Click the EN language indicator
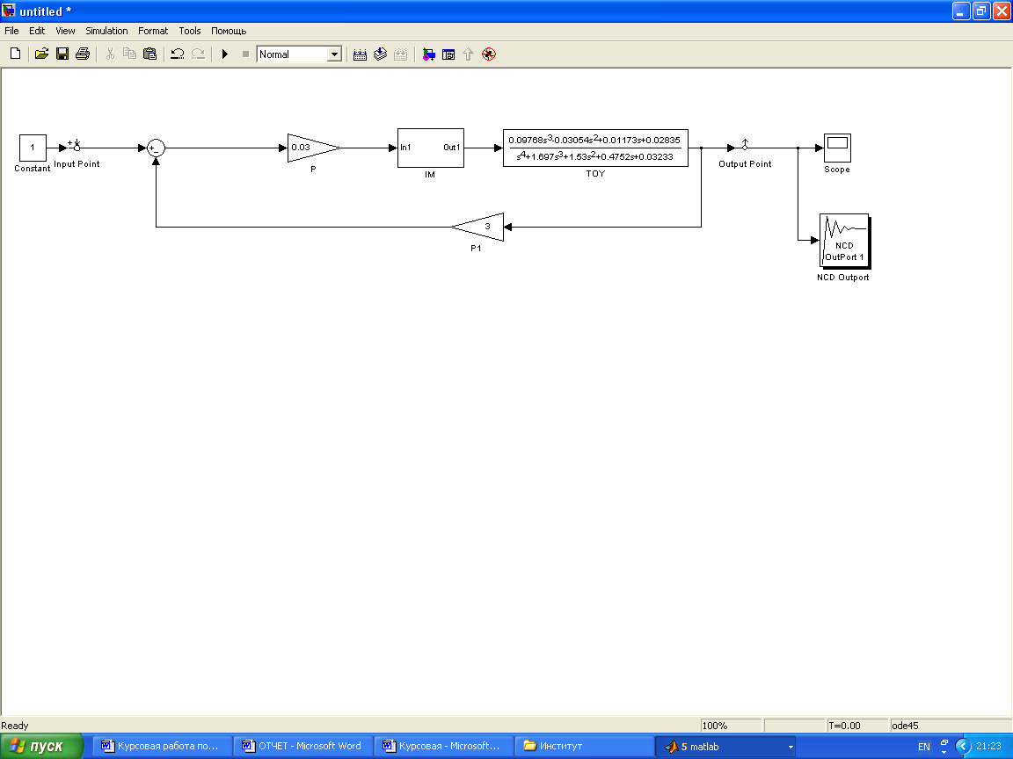Image resolution: width=1013 pixels, height=759 pixels. point(924,747)
